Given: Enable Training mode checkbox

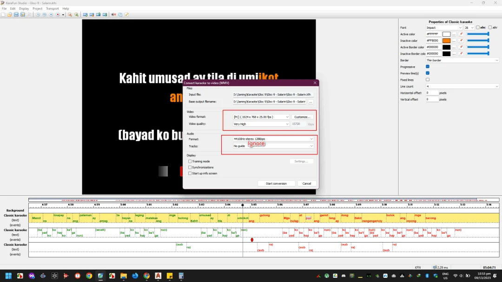Looking at the screenshot, I should [190, 161].
